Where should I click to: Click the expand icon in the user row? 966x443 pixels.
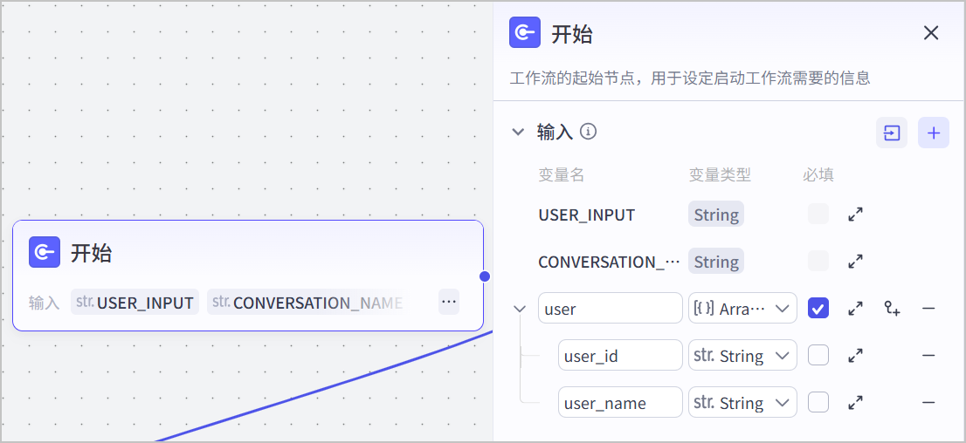pyautogui.click(x=855, y=308)
